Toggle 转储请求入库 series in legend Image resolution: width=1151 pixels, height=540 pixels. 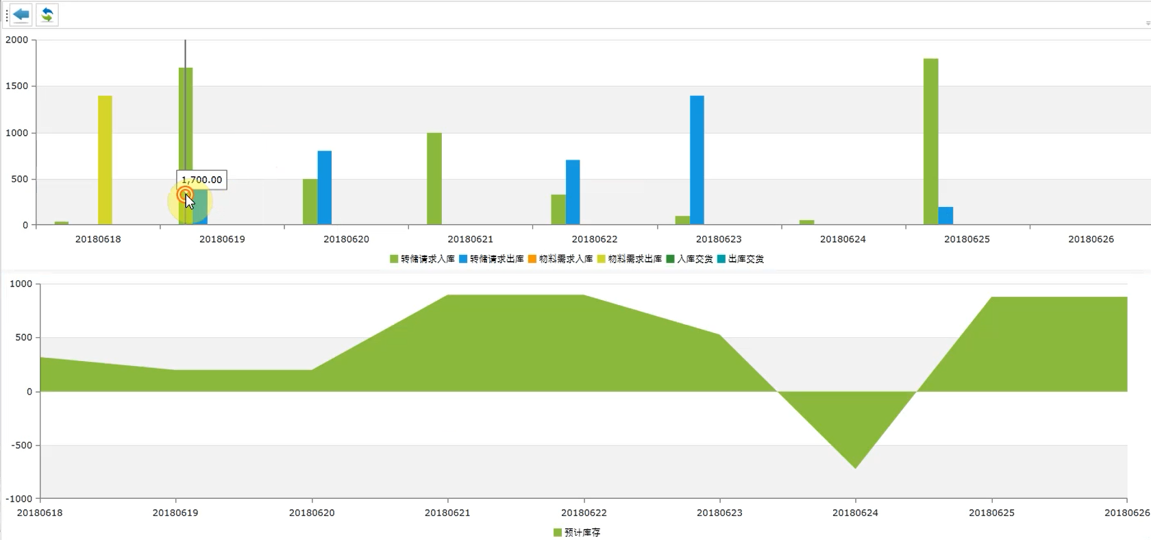coord(422,259)
